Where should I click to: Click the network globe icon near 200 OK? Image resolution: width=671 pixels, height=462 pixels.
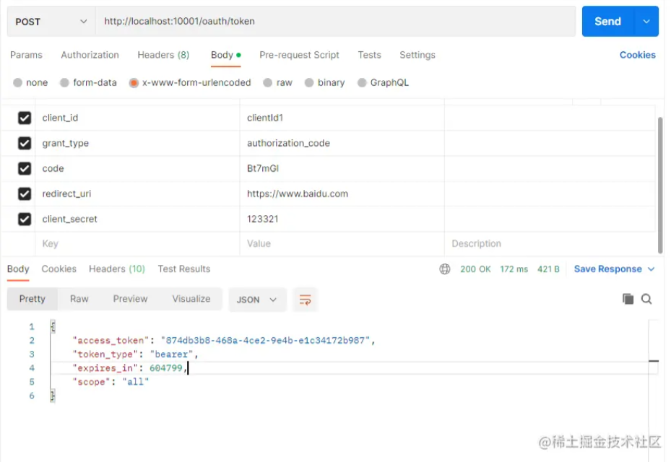[444, 269]
